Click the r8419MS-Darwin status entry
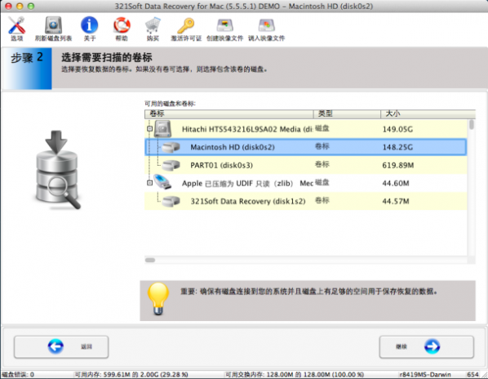This screenshot has height=379, width=488. coord(425,374)
